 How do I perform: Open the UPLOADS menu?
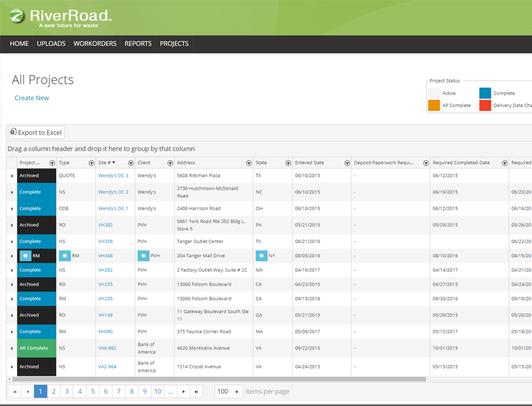tap(51, 44)
